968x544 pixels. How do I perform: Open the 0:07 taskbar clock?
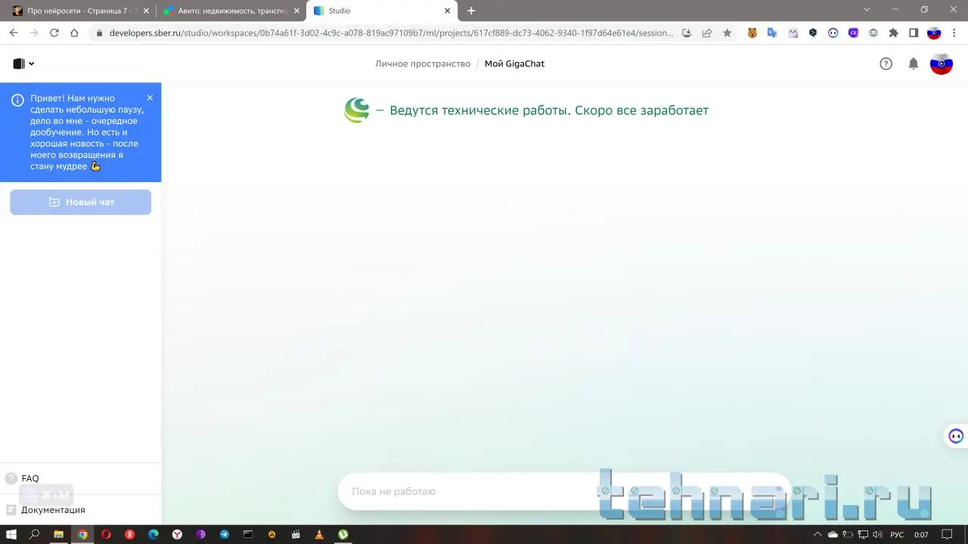(x=921, y=534)
